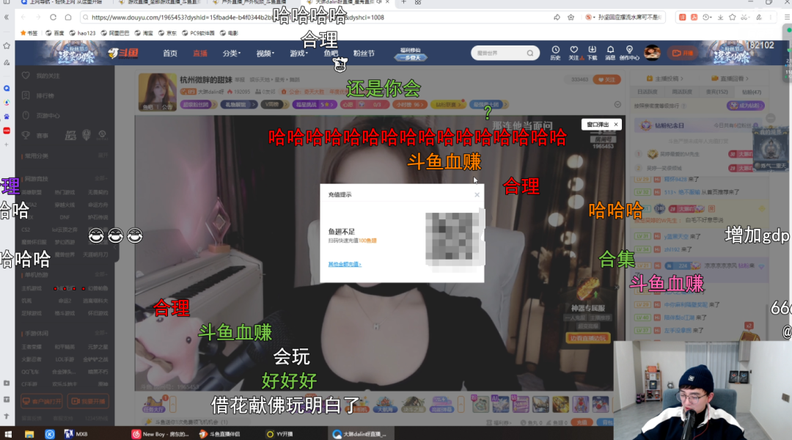This screenshot has height=440, width=792.
Task: Go to 首页 in Douyu navigation
Action: (x=169, y=53)
